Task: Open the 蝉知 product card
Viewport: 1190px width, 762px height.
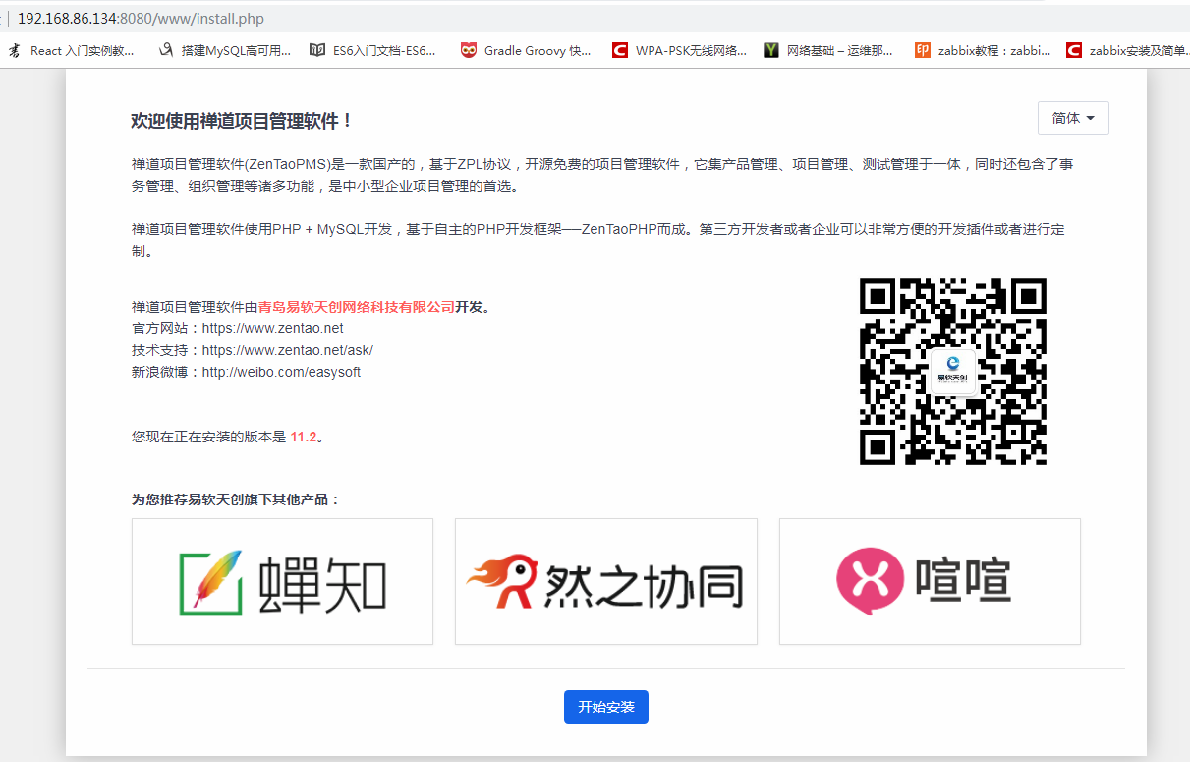Action: click(282, 582)
